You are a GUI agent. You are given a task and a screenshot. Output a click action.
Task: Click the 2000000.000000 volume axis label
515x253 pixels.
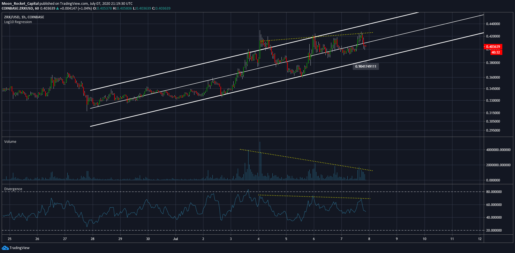pyautogui.click(x=498, y=165)
